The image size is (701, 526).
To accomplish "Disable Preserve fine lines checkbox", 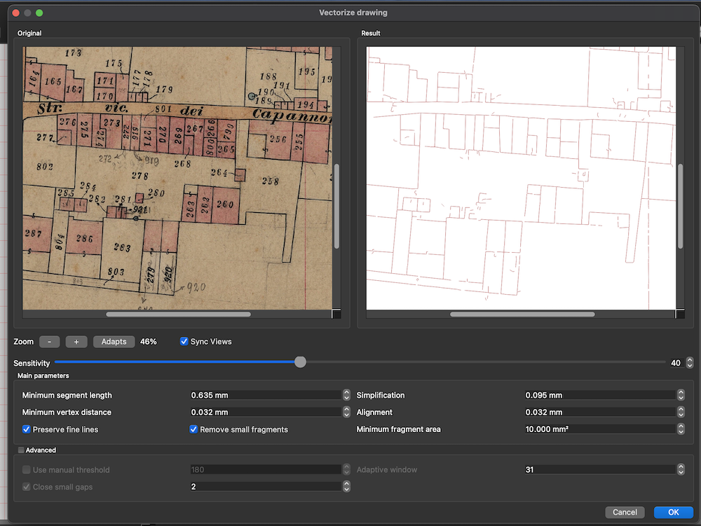I will (x=27, y=429).
